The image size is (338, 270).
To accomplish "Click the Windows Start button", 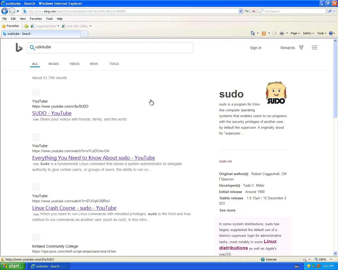I will coord(13,266).
